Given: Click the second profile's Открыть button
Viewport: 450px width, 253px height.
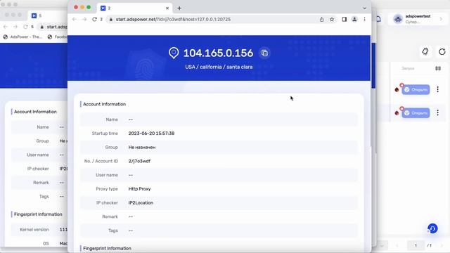Looking at the screenshot, I should point(416,113).
